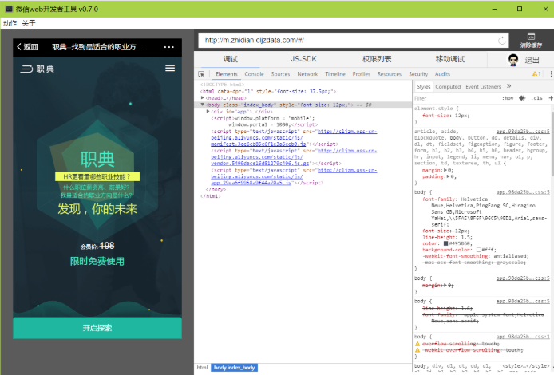554x375 pixels.
Task: Open the 关于 menu
Action: coord(29,23)
